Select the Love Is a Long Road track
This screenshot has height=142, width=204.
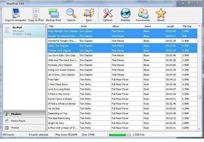(x=122, y=89)
